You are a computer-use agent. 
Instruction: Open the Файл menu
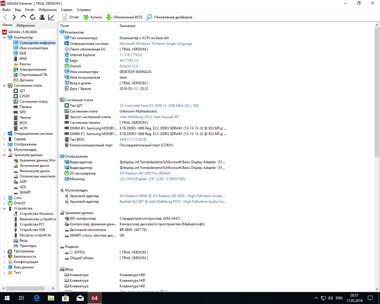[x=6, y=10]
